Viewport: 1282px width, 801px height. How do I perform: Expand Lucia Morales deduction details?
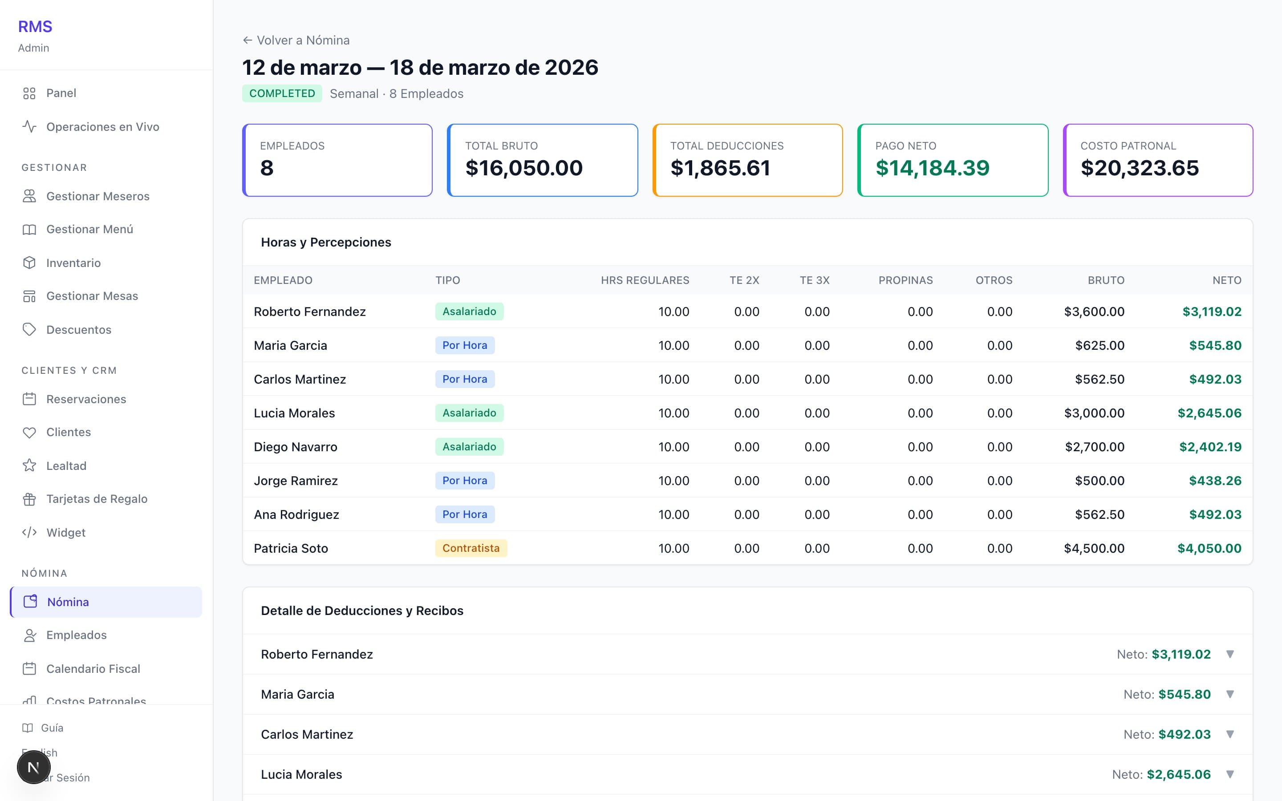(1230, 774)
